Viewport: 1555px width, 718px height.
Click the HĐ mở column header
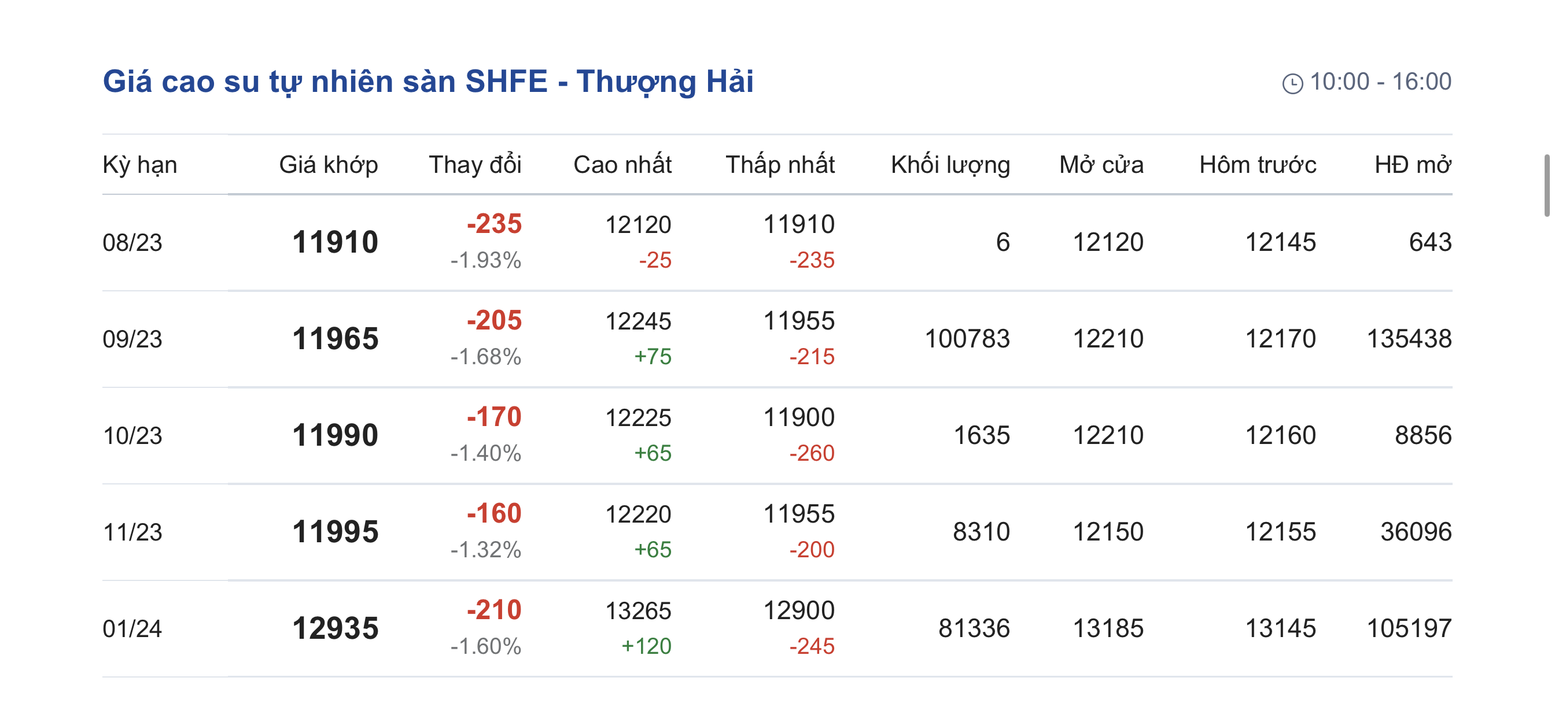1413,165
